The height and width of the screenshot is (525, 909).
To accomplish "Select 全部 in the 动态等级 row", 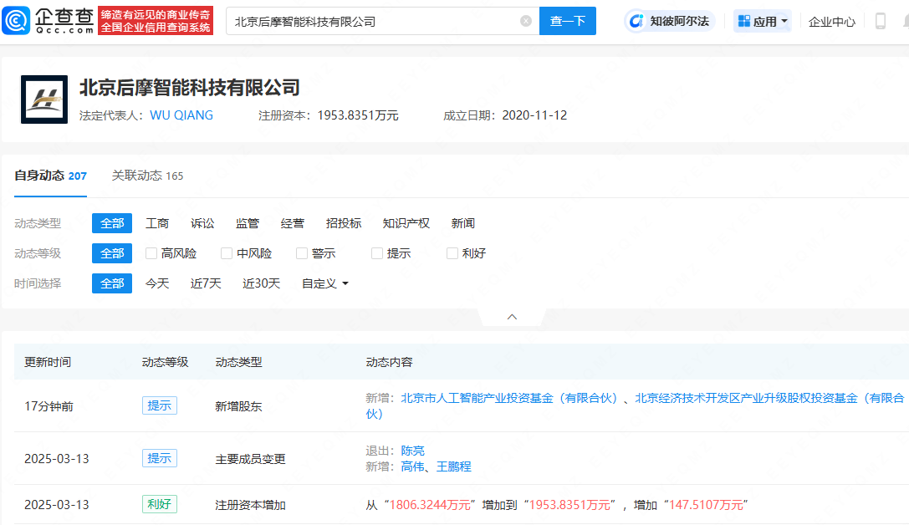I will [112, 253].
